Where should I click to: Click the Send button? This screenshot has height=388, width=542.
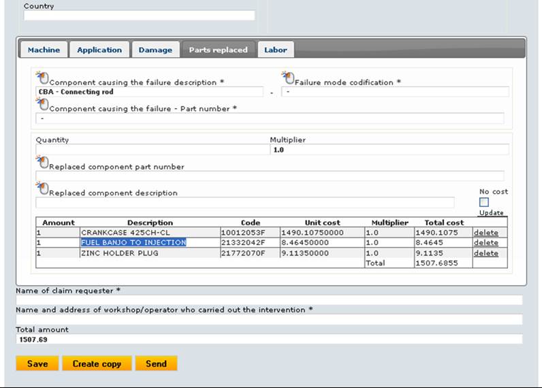coord(156,363)
